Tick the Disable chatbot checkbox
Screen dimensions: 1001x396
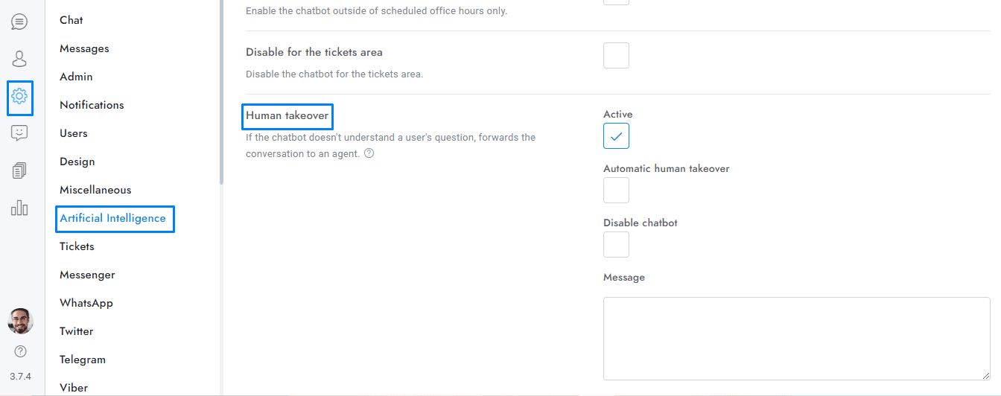click(616, 245)
